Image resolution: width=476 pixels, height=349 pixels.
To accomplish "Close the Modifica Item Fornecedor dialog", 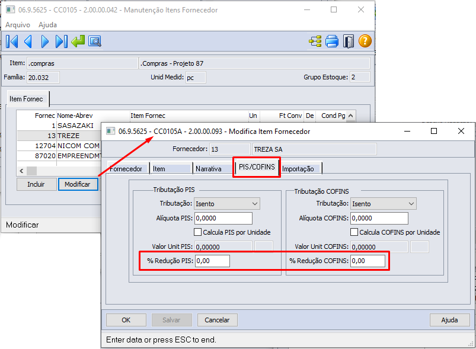I will coord(461,131).
